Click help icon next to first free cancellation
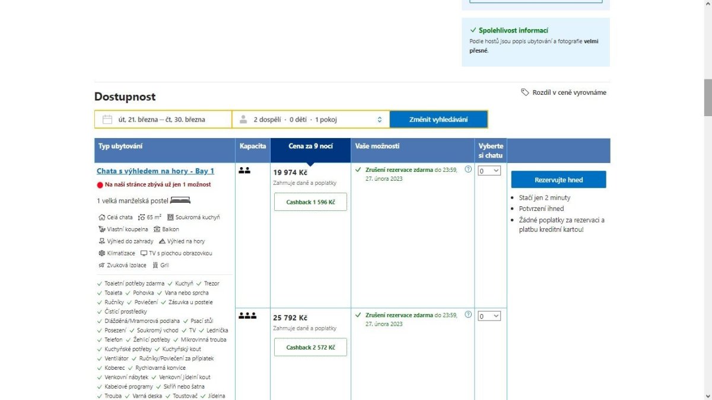Image resolution: width=712 pixels, height=400 pixels. coord(468,169)
